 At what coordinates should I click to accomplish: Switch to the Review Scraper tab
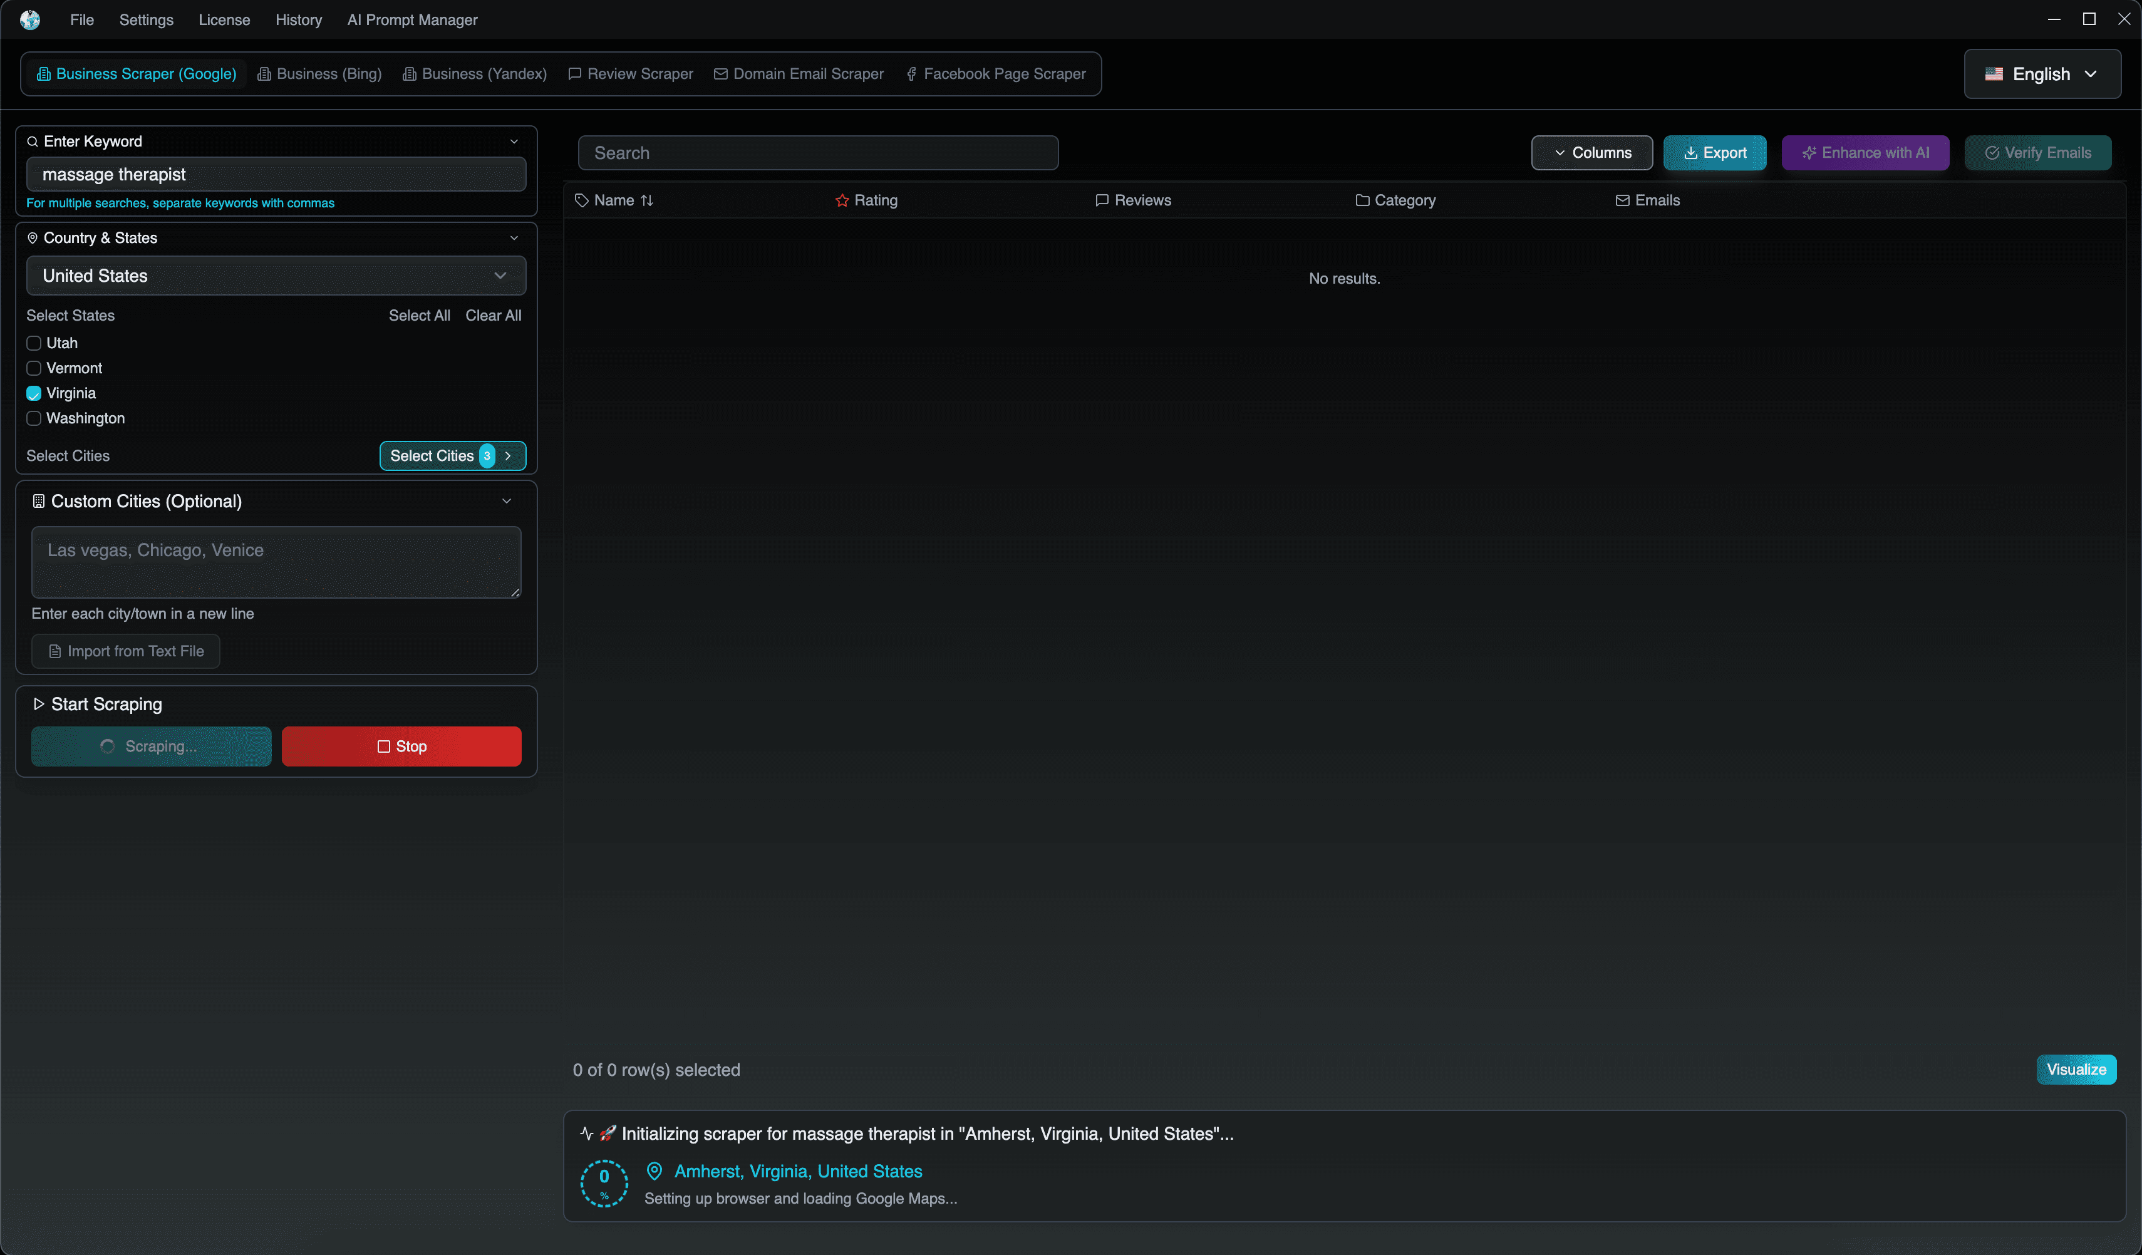(631, 74)
